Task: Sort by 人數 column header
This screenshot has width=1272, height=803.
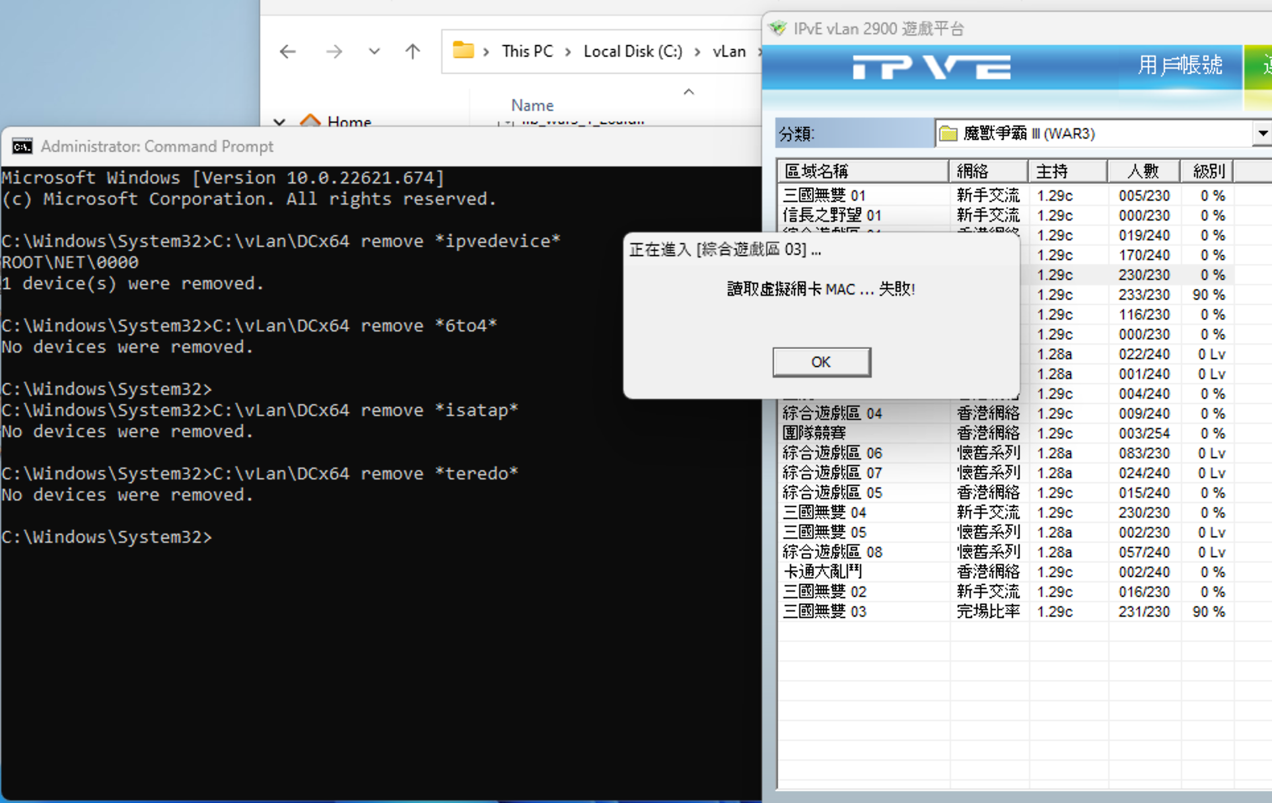Action: pyautogui.click(x=1143, y=171)
